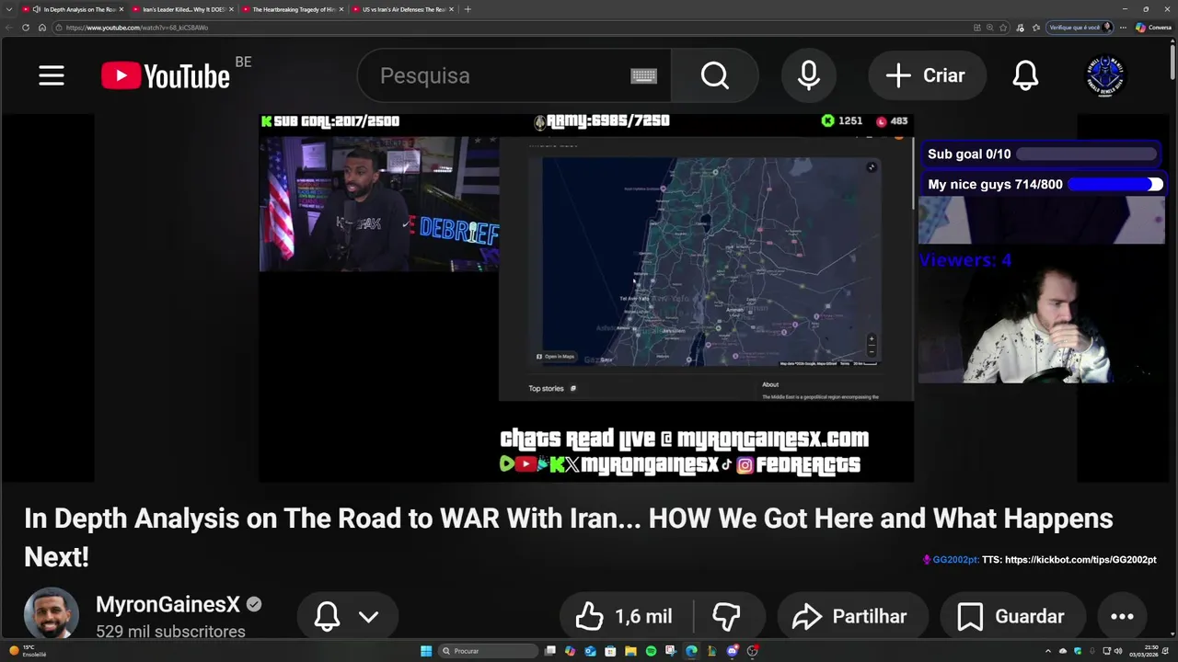The width and height of the screenshot is (1178, 662).
Task: Go to the YouTube home logo
Action: pyautogui.click(x=166, y=75)
